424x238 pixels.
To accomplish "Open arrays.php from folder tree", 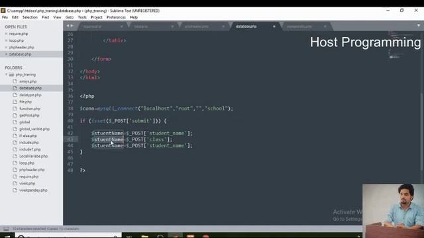I will tap(28, 81).
